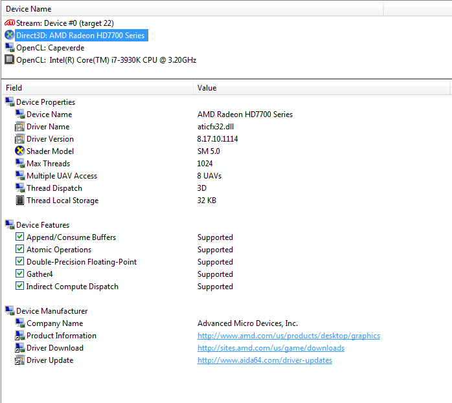
Task: Click the icon beside Device Name field
Action: (20, 114)
